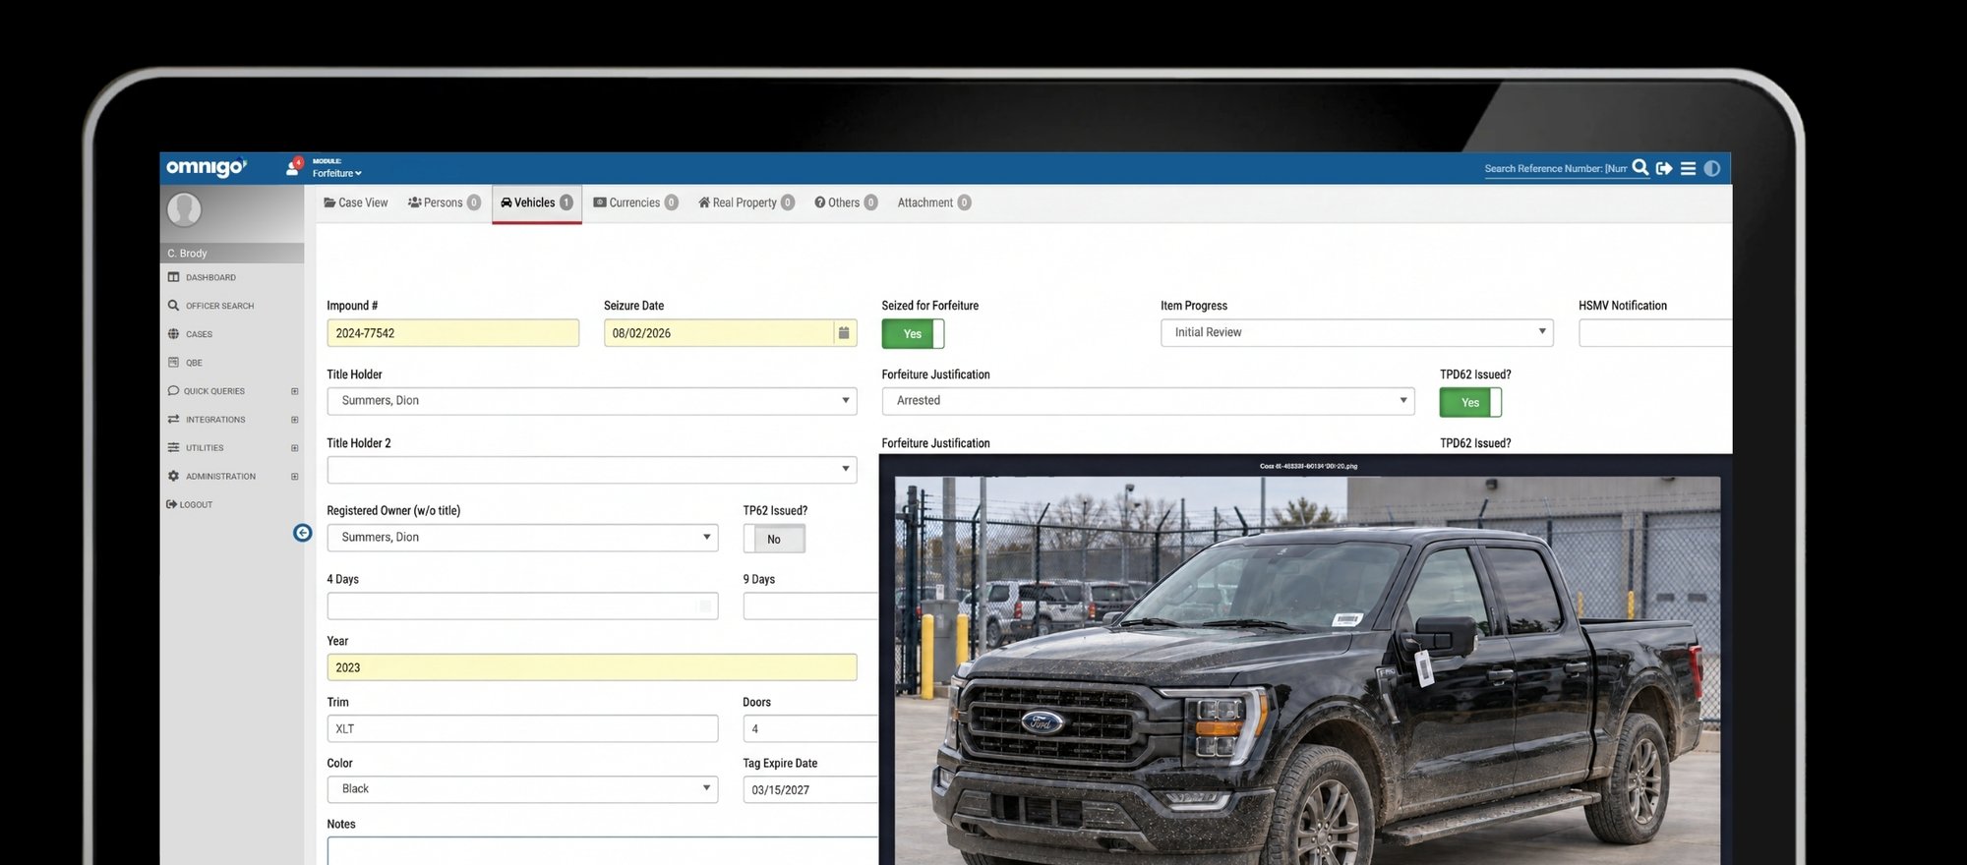Click the Trim field showing XLT
The height and width of the screenshot is (865, 1967).
pyautogui.click(x=523, y=728)
